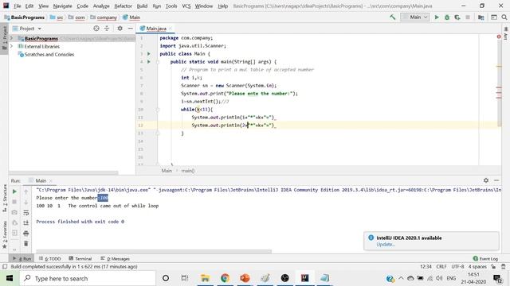Click scroll to end icon in console
Screen dimensions: 510x286
pos(26,222)
